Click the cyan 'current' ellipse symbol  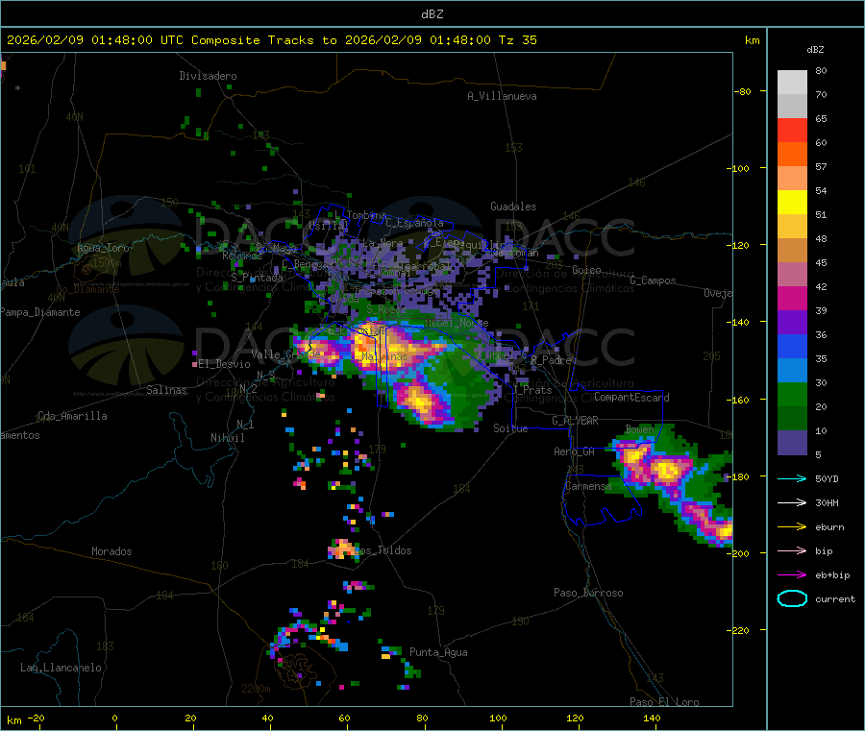pyautogui.click(x=792, y=598)
